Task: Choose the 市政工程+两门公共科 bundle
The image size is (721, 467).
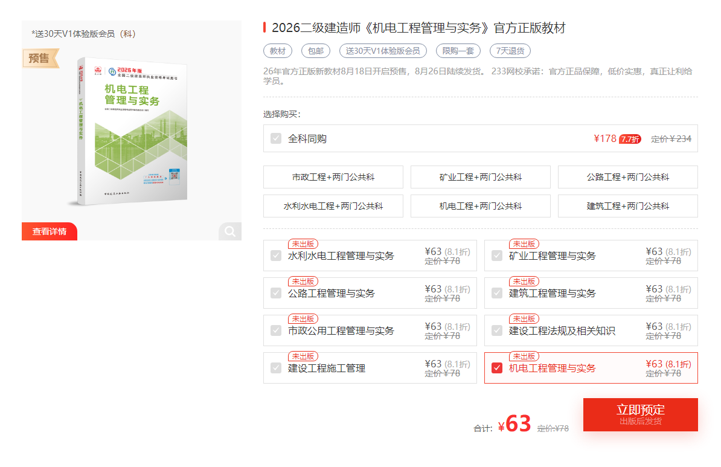Action: click(333, 177)
